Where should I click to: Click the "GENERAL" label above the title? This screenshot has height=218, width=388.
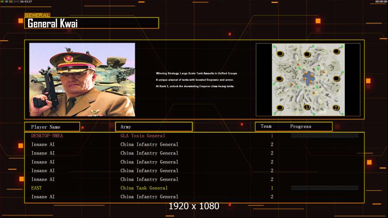click(x=37, y=15)
